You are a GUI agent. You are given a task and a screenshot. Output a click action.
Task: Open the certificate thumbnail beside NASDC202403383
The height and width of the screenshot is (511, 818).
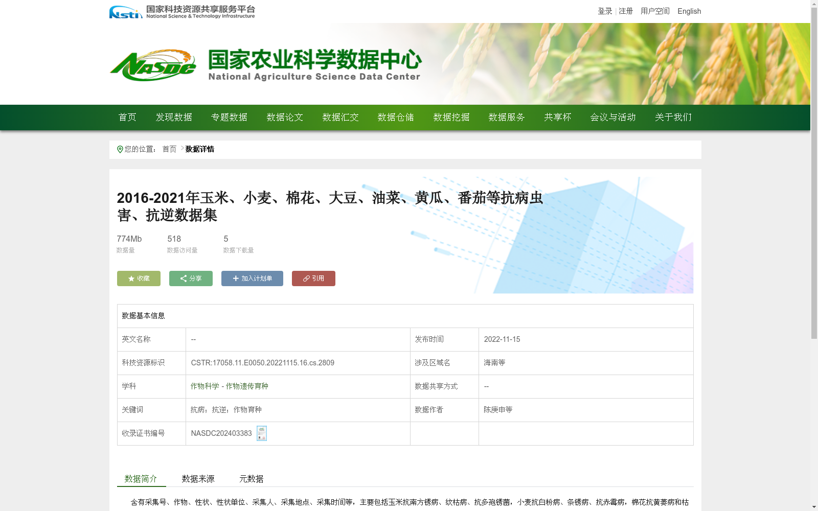pyautogui.click(x=262, y=433)
